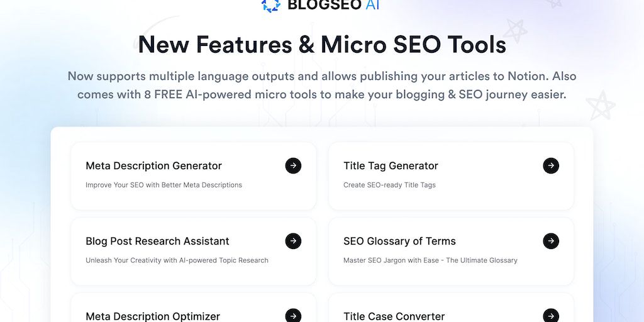Open the Title Tag Generator title link
This screenshot has width=644, height=322.
[x=391, y=166]
